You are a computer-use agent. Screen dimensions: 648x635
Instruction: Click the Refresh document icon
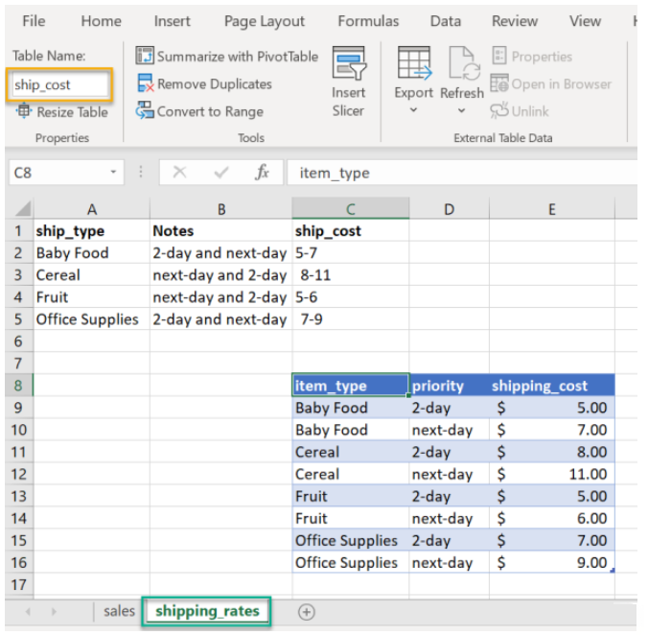465,63
